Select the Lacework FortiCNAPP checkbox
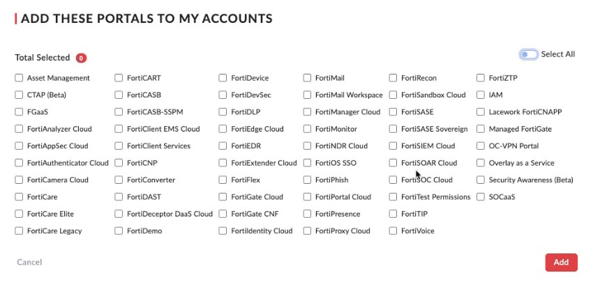Image resolution: width=600 pixels, height=284 pixels. 481,112
